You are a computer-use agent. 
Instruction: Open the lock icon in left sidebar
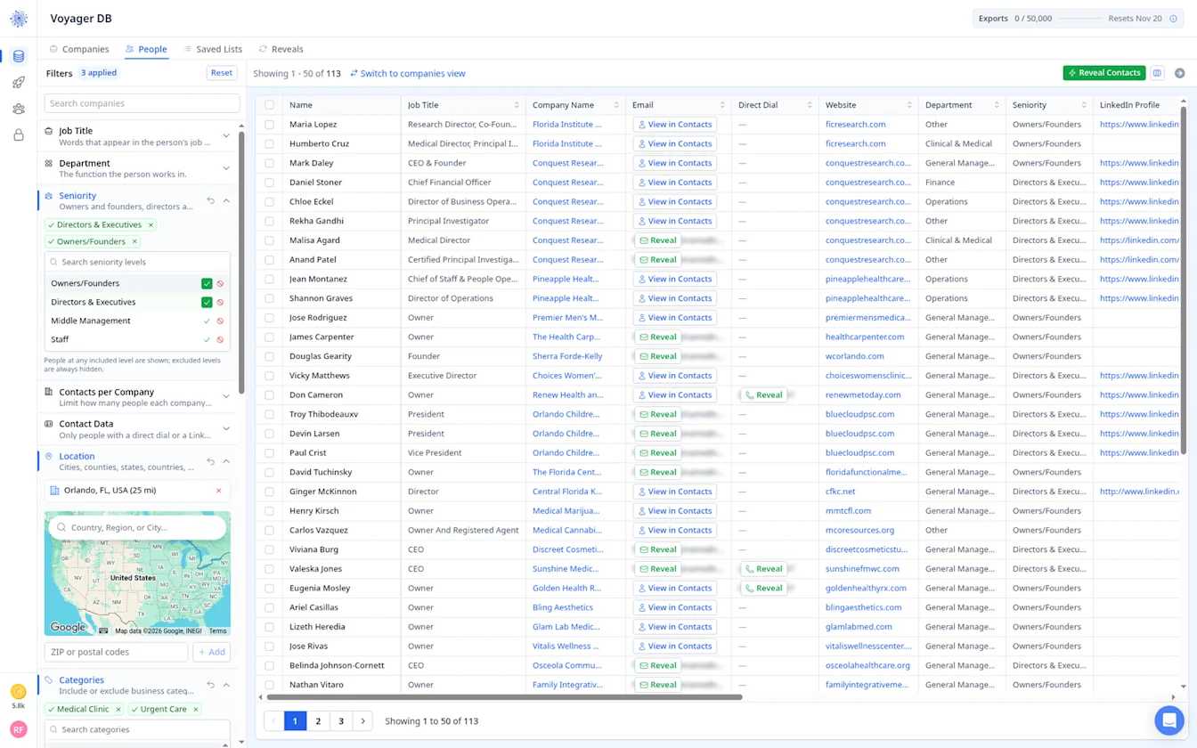(18, 135)
